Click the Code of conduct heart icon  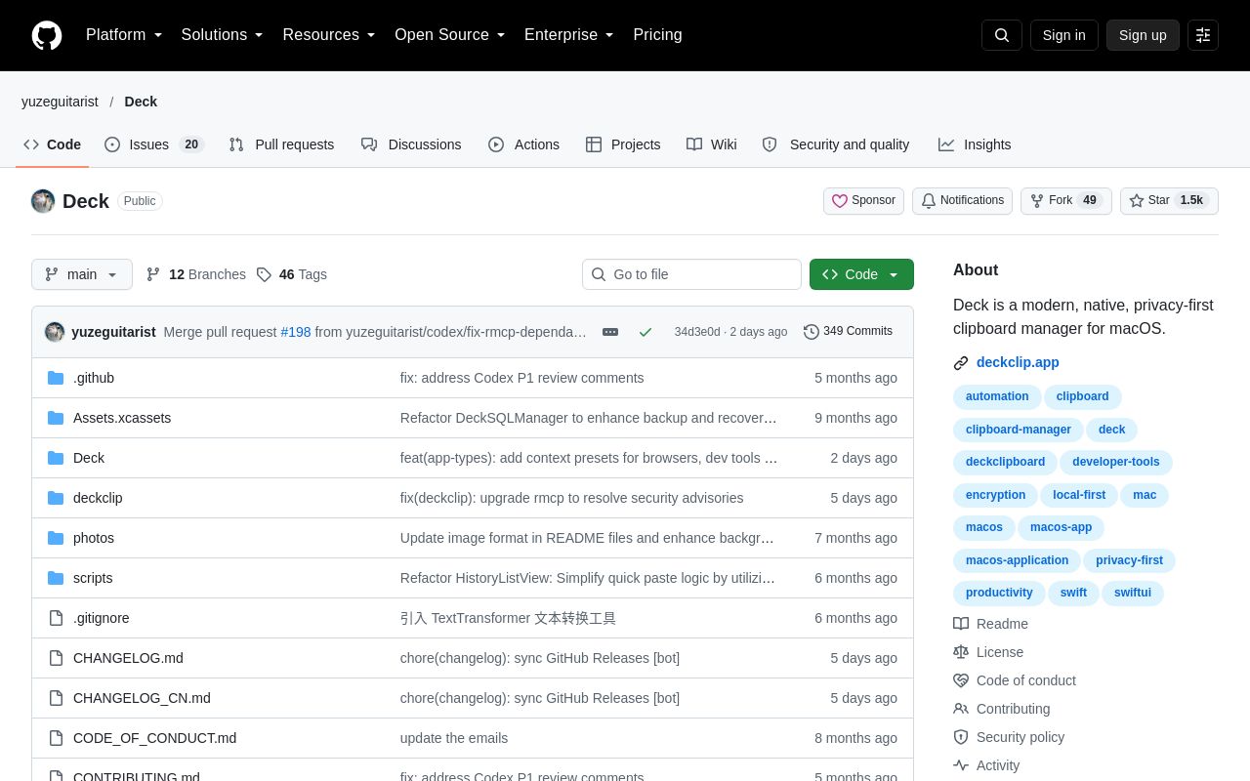[961, 680]
